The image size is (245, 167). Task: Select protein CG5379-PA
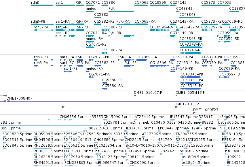(207, 66)
